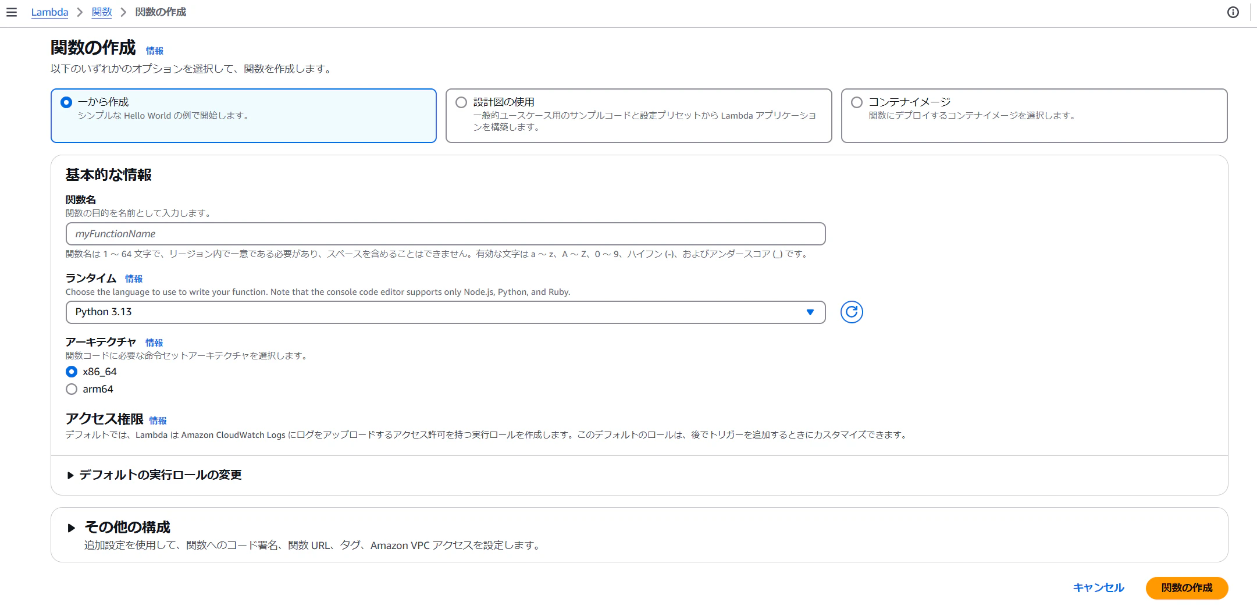Open the Python 3.13 runtime dropdown
Viewport: 1257px width, 606px height.
(x=446, y=312)
